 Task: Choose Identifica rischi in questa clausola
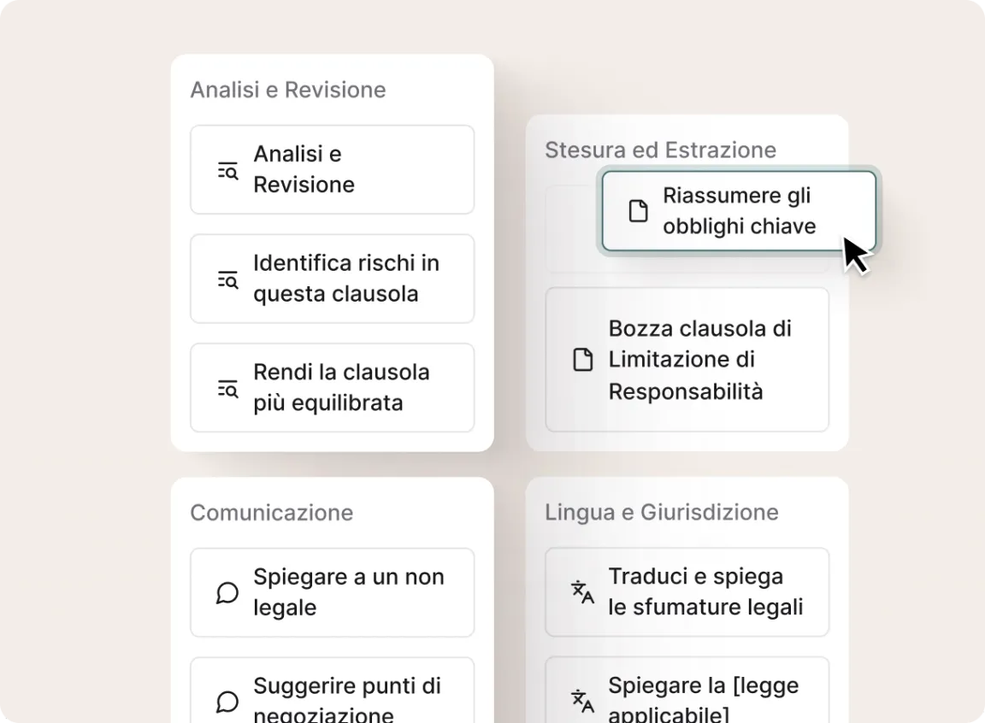click(332, 279)
